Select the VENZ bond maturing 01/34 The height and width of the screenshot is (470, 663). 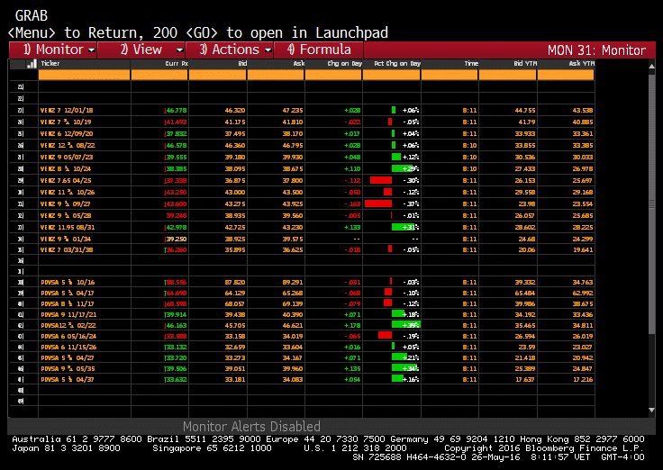click(66, 239)
